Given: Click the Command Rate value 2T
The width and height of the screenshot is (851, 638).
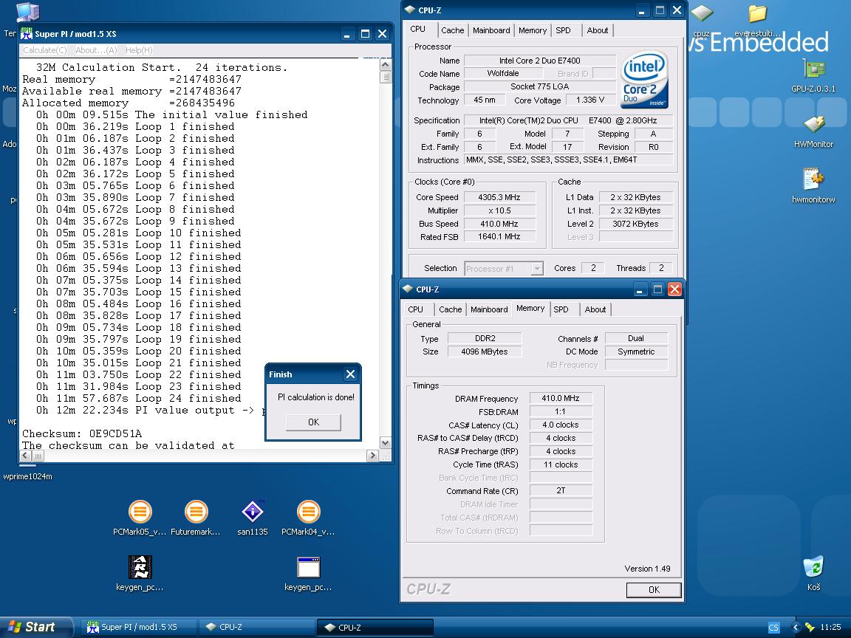Looking at the screenshot, I should click(561, 490).
